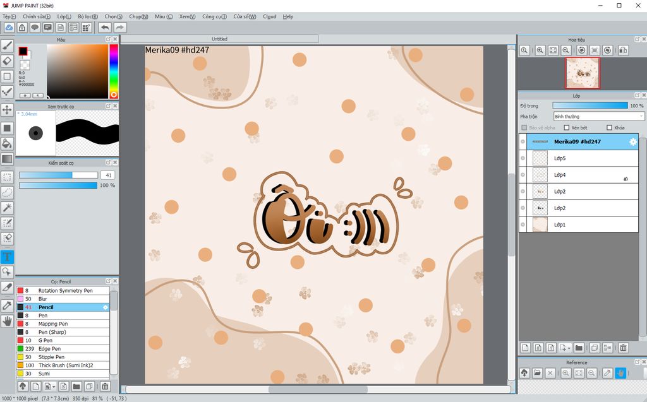Zoom in on the Reference panel
This screenshot has width=647, height=402.
[565, 373]
